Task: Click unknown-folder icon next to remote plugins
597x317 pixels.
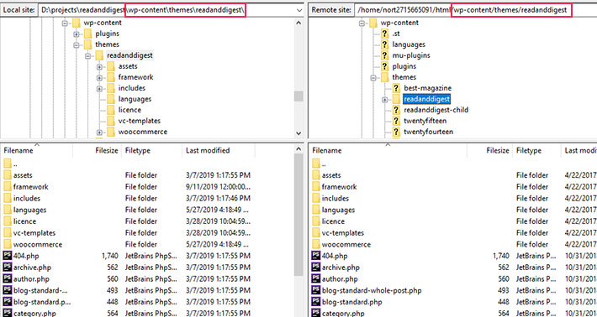Action: click(385, 66)
